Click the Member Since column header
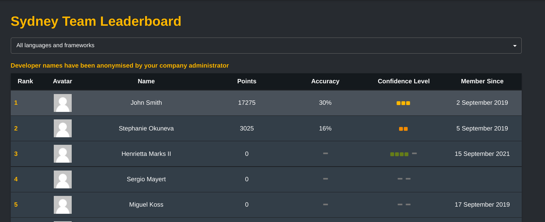Viewport: 545px width, 222px height. click(x=482, y=81)
